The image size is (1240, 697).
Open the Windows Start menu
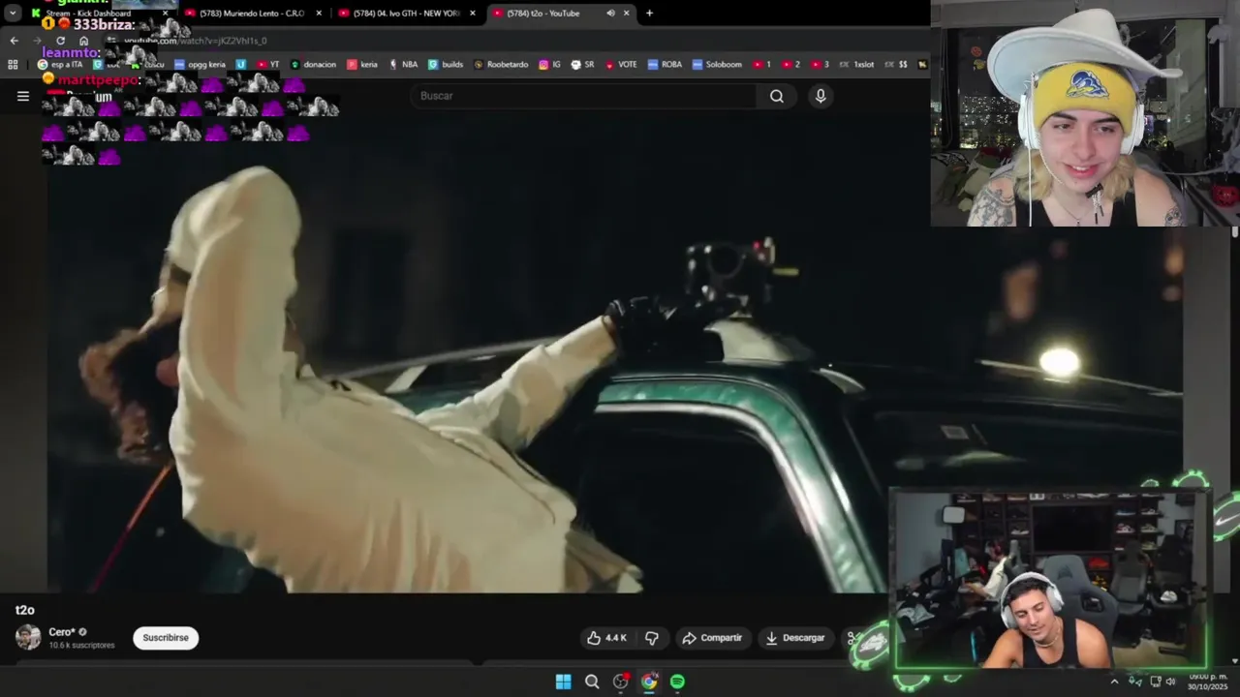point(563,682)
